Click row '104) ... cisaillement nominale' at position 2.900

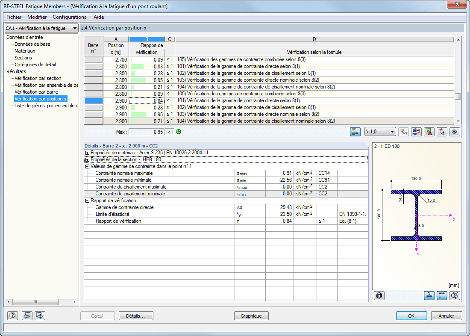point(314,121)
